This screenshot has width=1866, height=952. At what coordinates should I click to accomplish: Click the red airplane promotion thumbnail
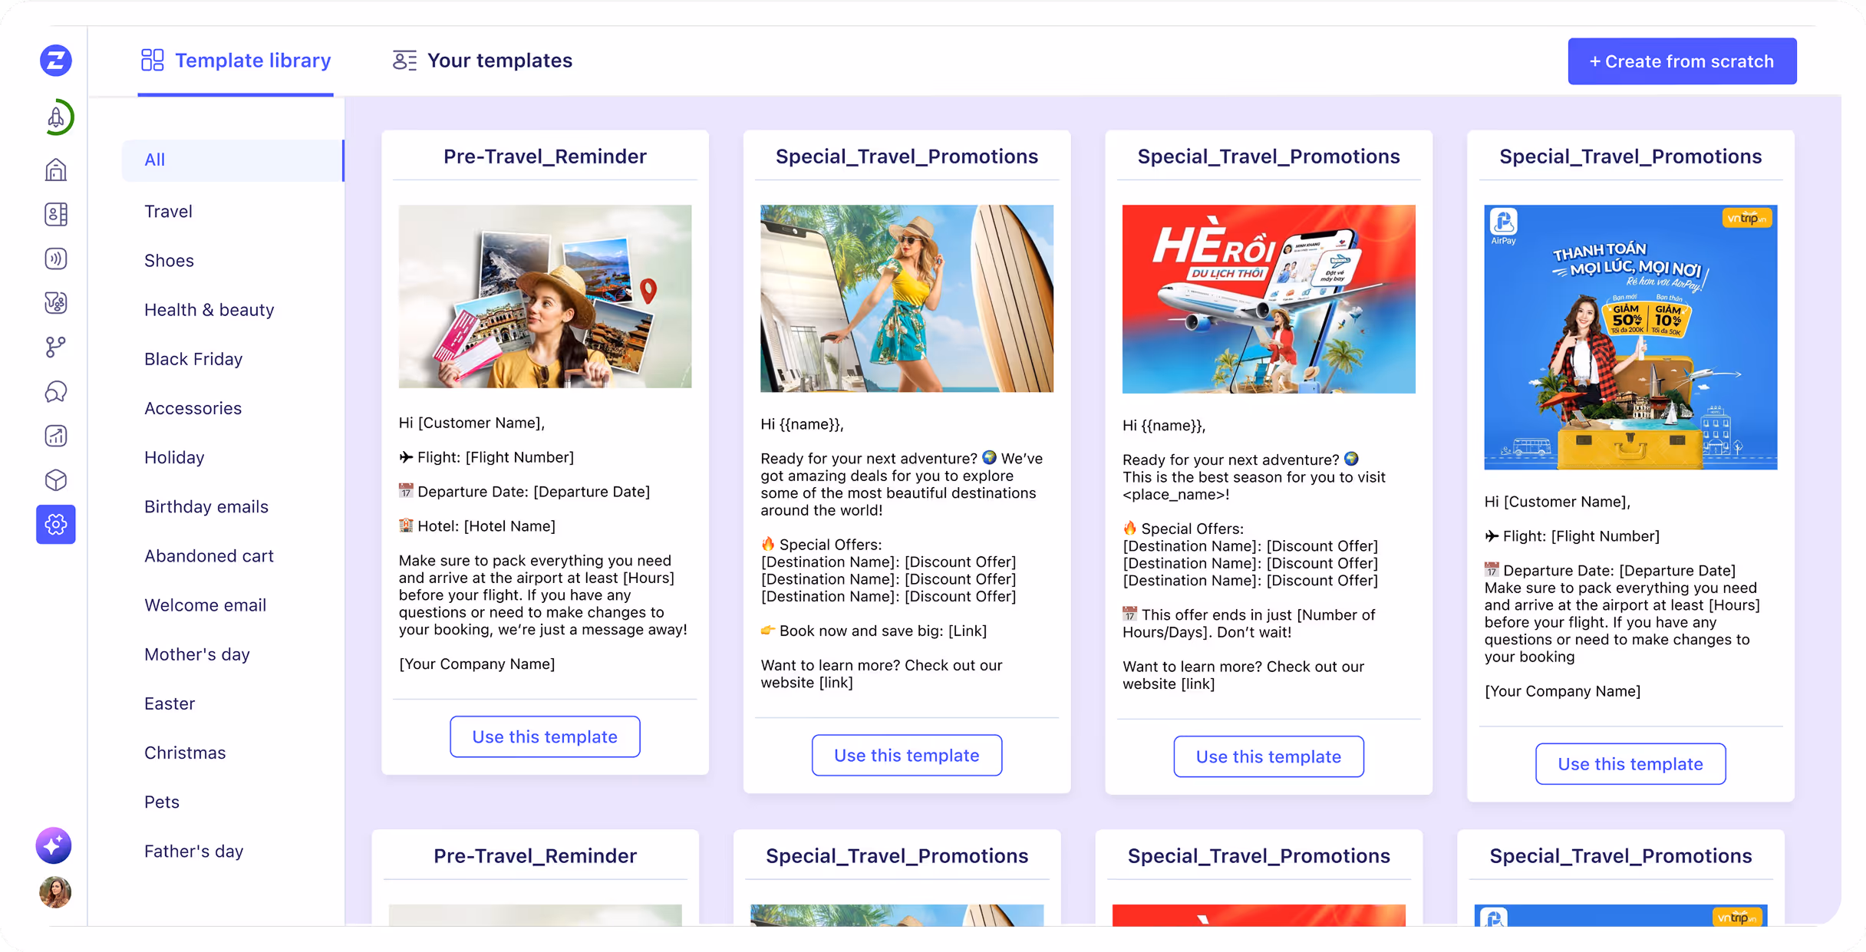1268,299
